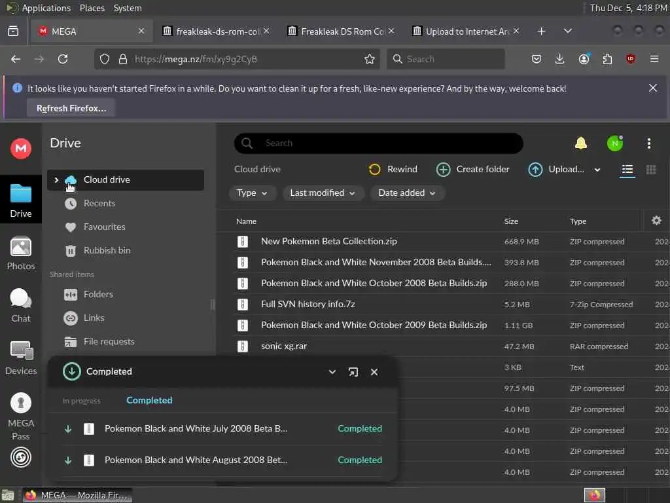Click the circular transfers icon below MEGA Pass
The image size is (670, 503).
point(20,457)
